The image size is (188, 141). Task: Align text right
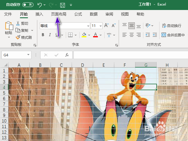[x=139, y=35]
